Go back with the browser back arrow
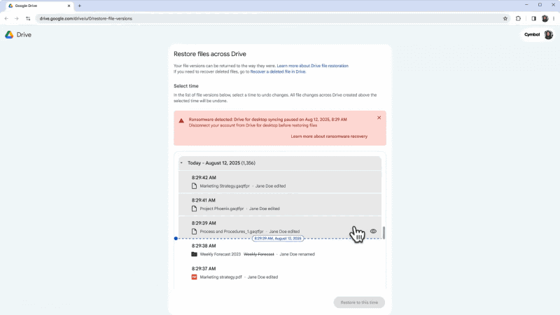The image size is (560, 315). tap(6, 19)
